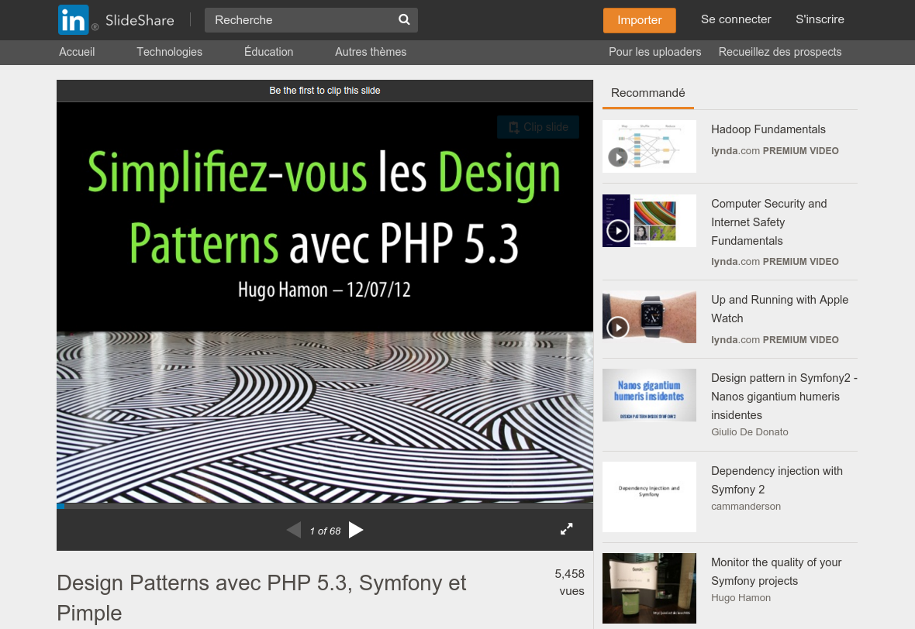The height and width of the screenshot is (629, 915).
Task: Open the Technologies menu item
Action: click(x=169, y=52)
